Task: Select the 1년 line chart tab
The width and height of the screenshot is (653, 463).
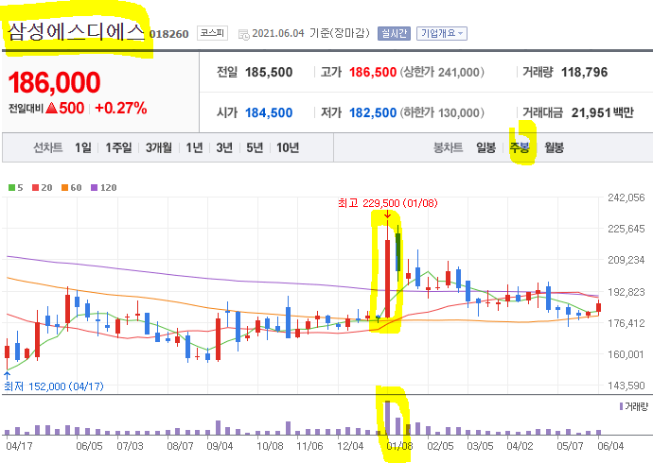Action: tap(194, 147)
